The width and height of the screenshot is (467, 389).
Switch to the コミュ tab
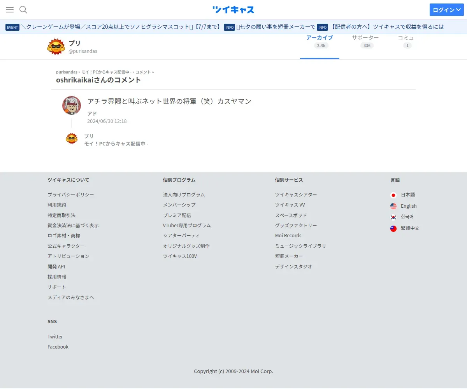406,42
